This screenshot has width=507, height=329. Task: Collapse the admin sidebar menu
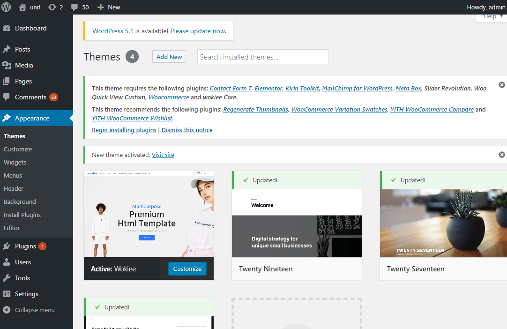click(6, 310)
